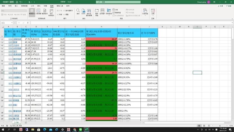234x132 pixels.
Task: Select the 標準模式 (Normal) view icon
Action: pos(32,12)
